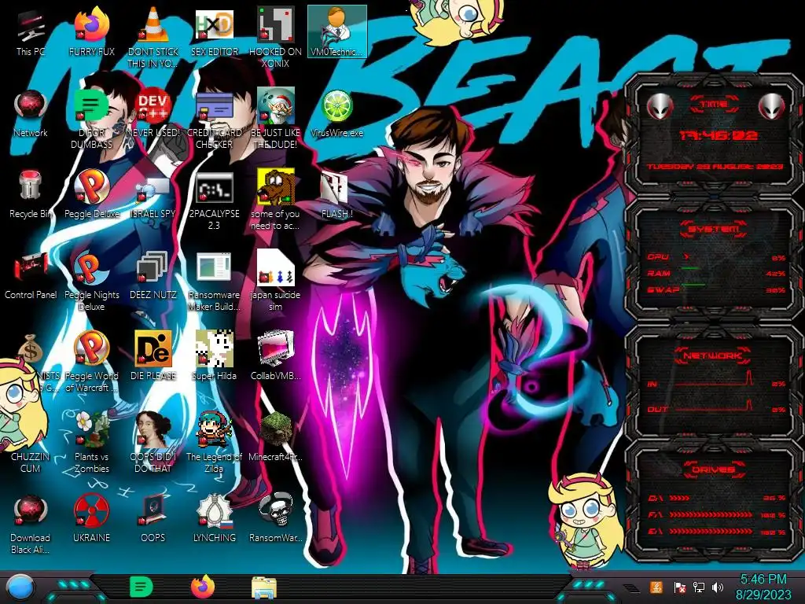This screenshot has height=604, width=805.
Task: Open the 2PACALYPSE 2.3 console icon
Action: tap(214, 187)
